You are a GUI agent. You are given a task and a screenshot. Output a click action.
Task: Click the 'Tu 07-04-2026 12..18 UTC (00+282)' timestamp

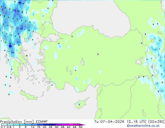click(x=130, y=122)
